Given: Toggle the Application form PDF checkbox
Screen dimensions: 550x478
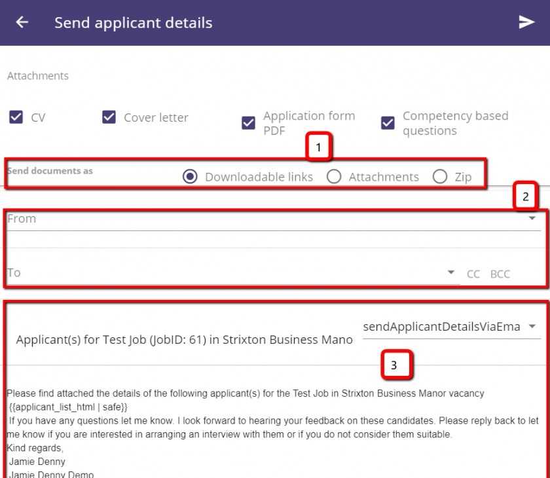Looking at the screenshot, I should point(248,123).
